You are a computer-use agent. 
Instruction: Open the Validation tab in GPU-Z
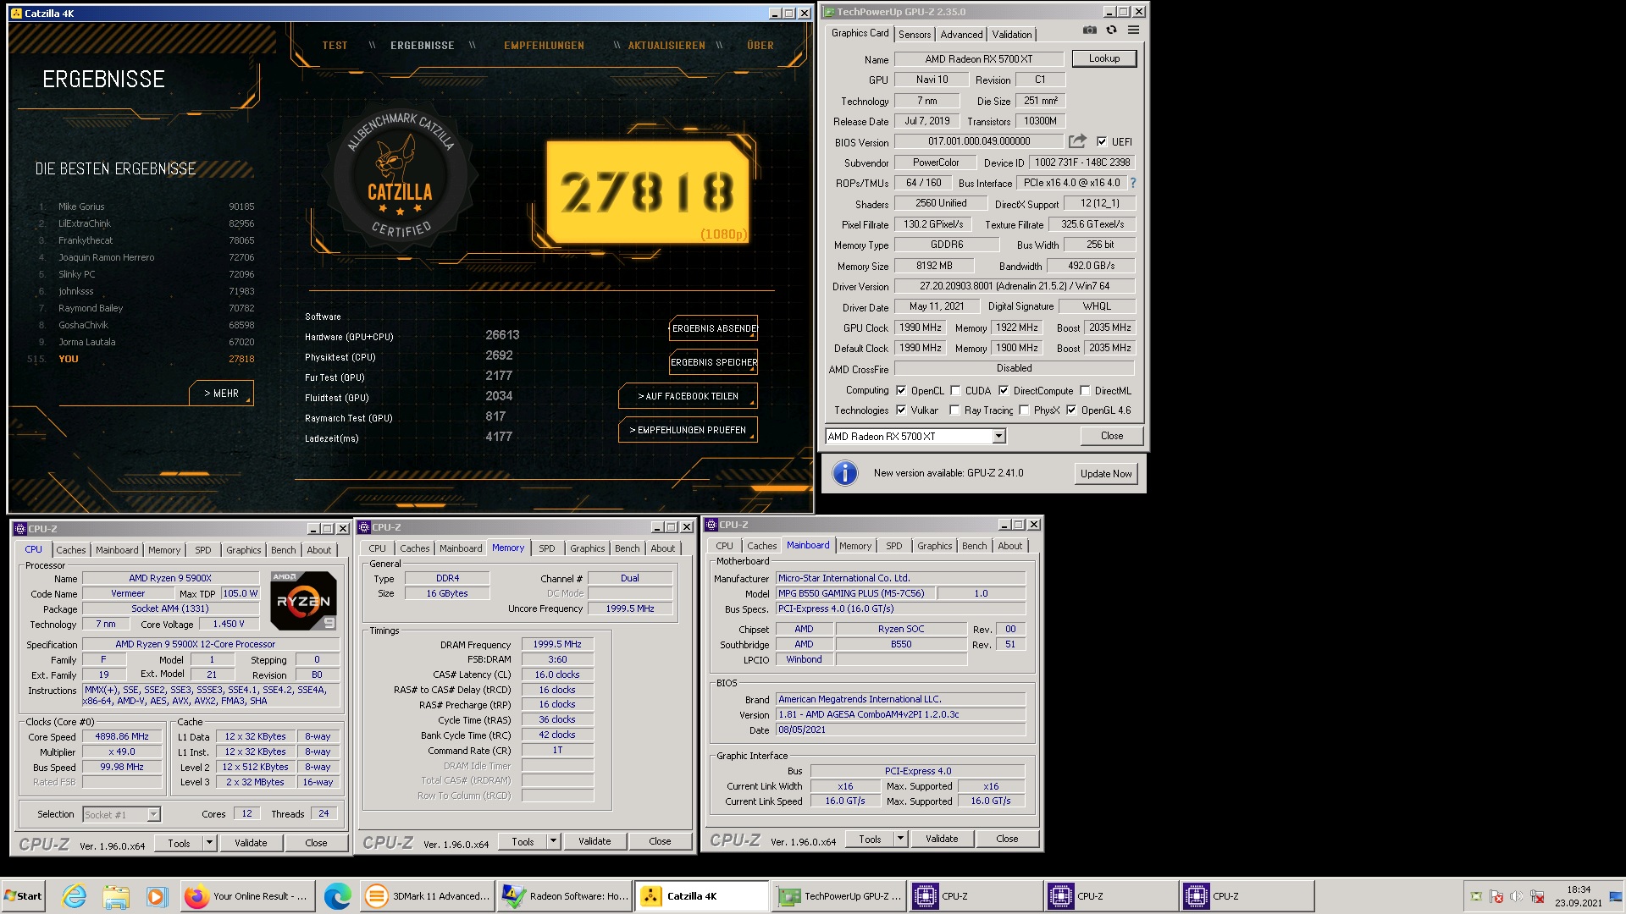pyautogui.click(x=1012, y=35)
